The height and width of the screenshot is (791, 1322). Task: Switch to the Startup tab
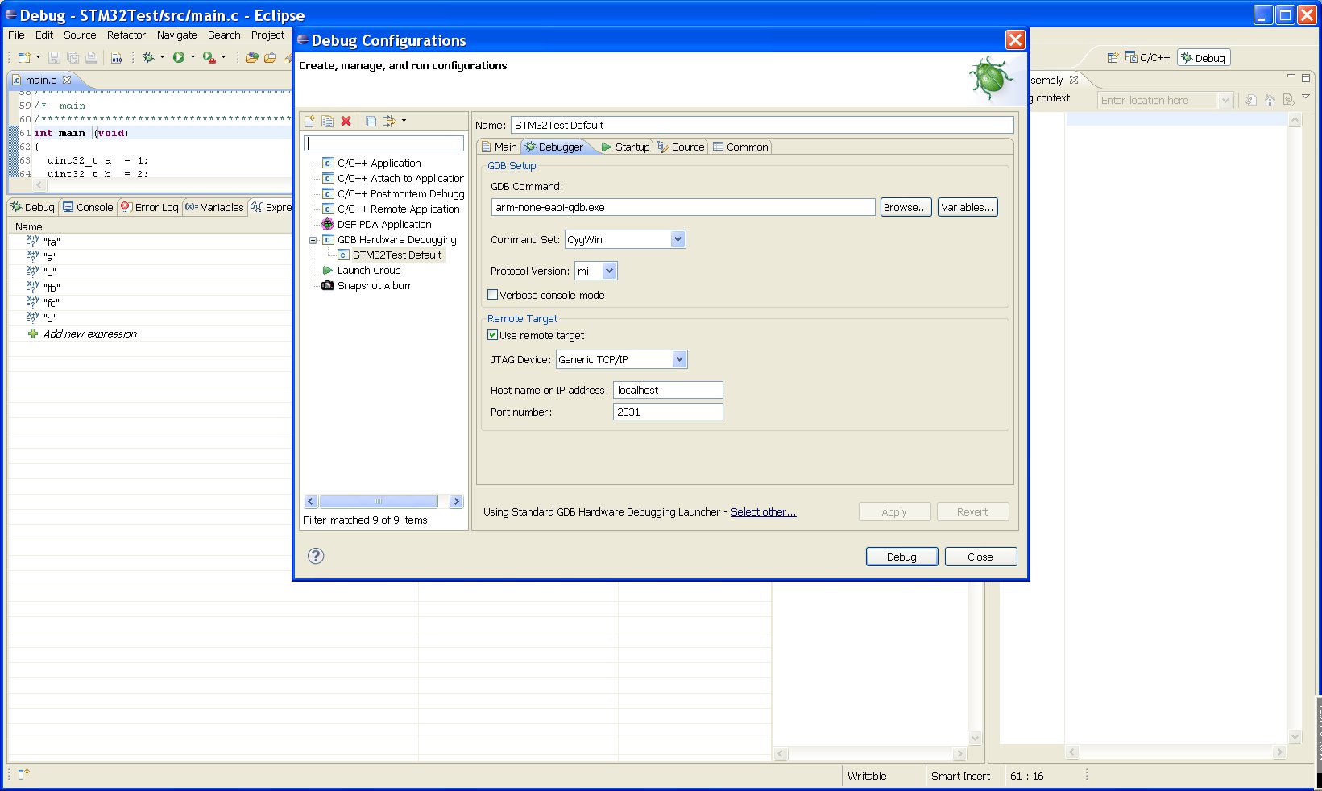(625, 147)
